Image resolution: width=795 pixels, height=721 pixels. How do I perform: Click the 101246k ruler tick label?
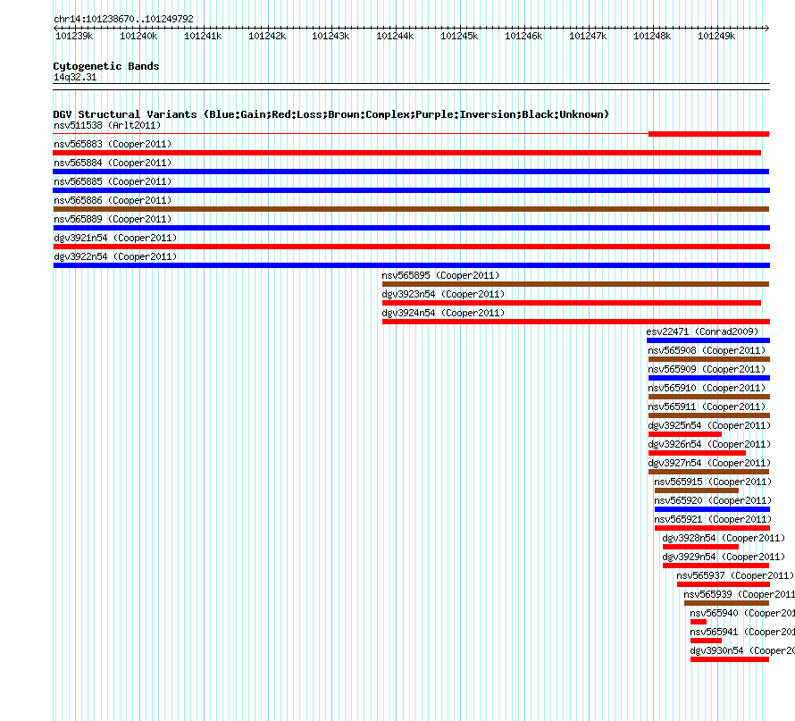523,36
